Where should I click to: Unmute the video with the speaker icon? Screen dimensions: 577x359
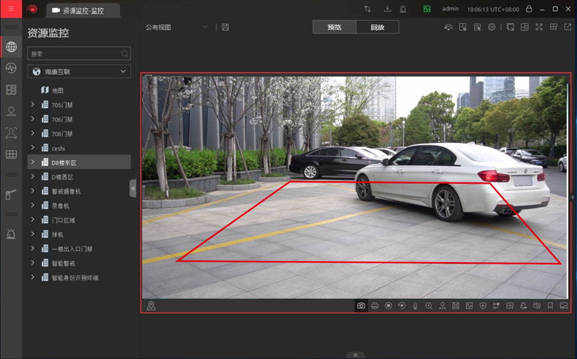click(x=537, y=305)
